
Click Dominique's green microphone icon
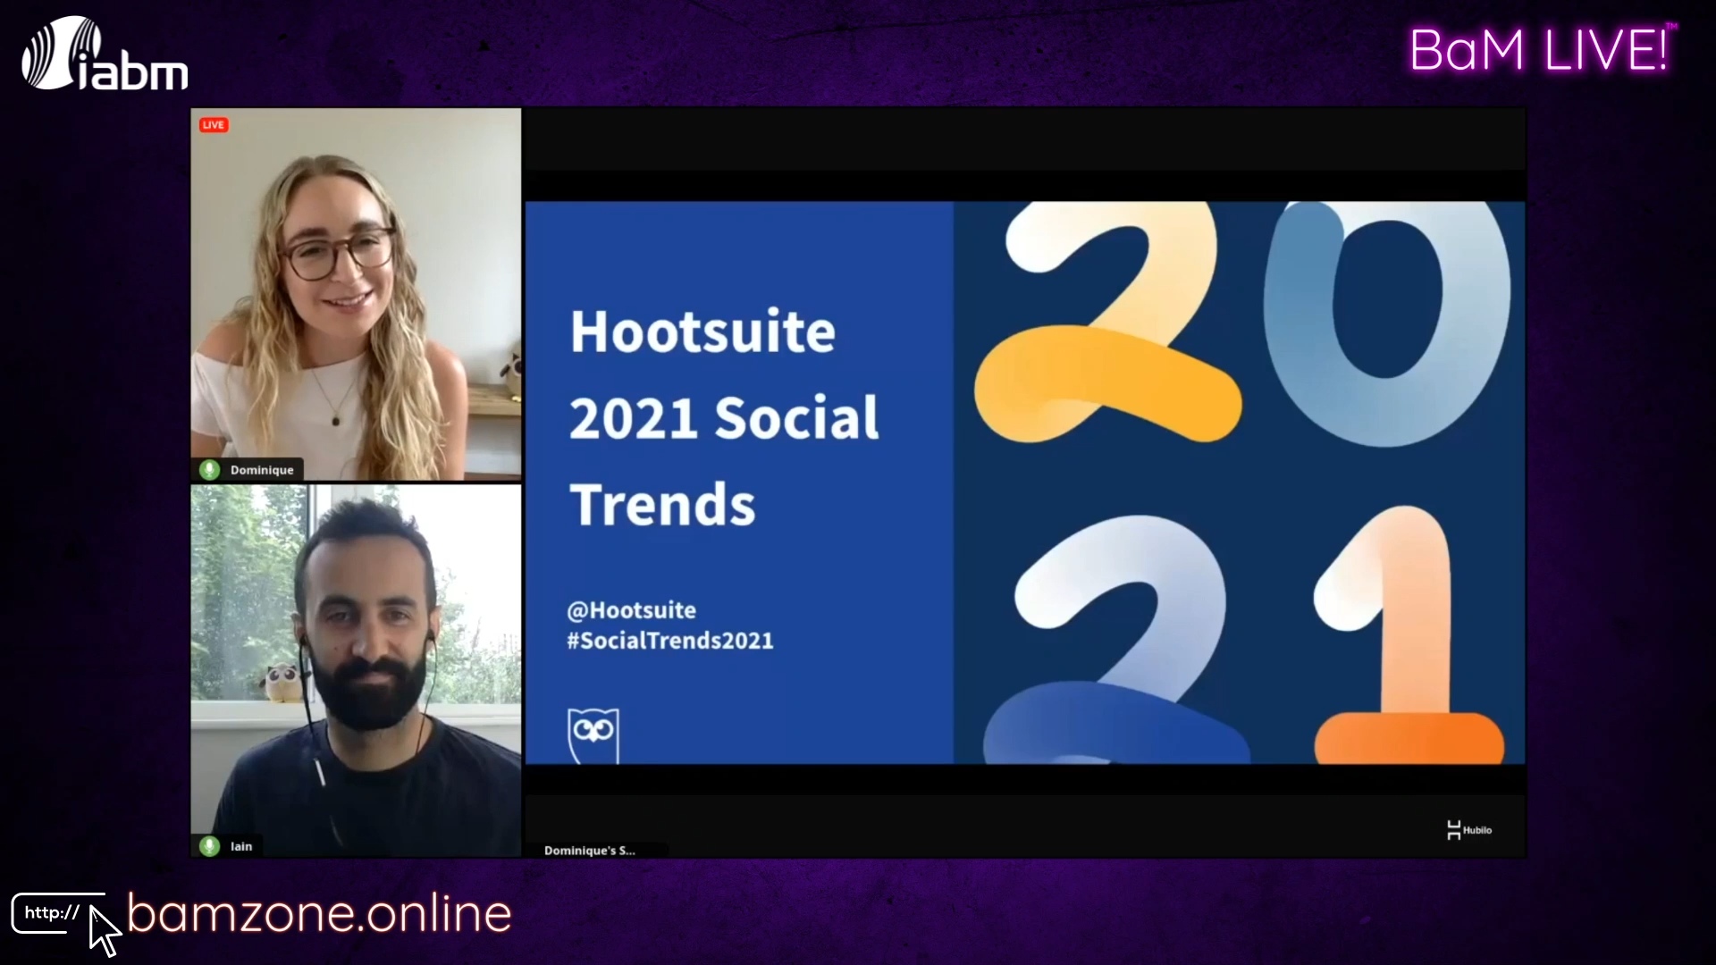210,470
